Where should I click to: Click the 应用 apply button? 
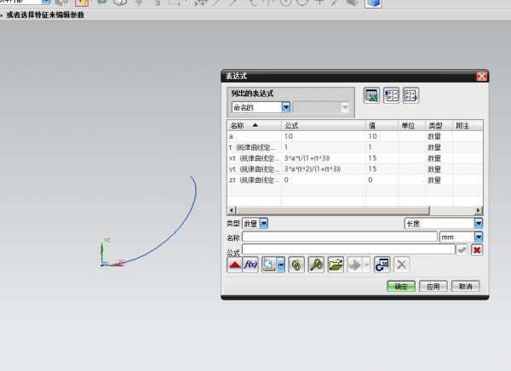(x=433, y=287)
